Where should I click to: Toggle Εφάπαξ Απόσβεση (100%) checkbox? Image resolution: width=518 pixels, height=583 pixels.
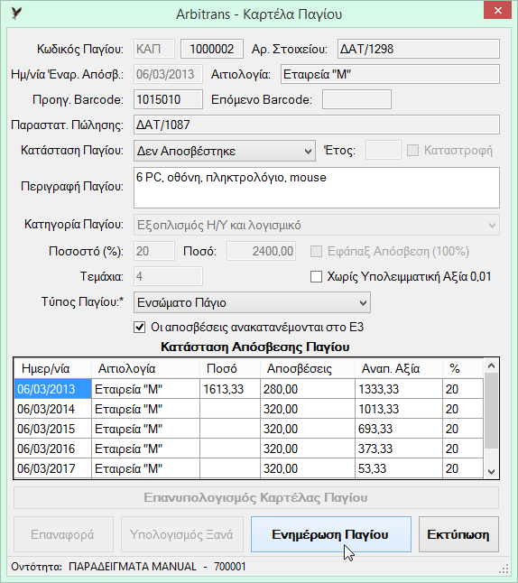[x=316, y=252]
